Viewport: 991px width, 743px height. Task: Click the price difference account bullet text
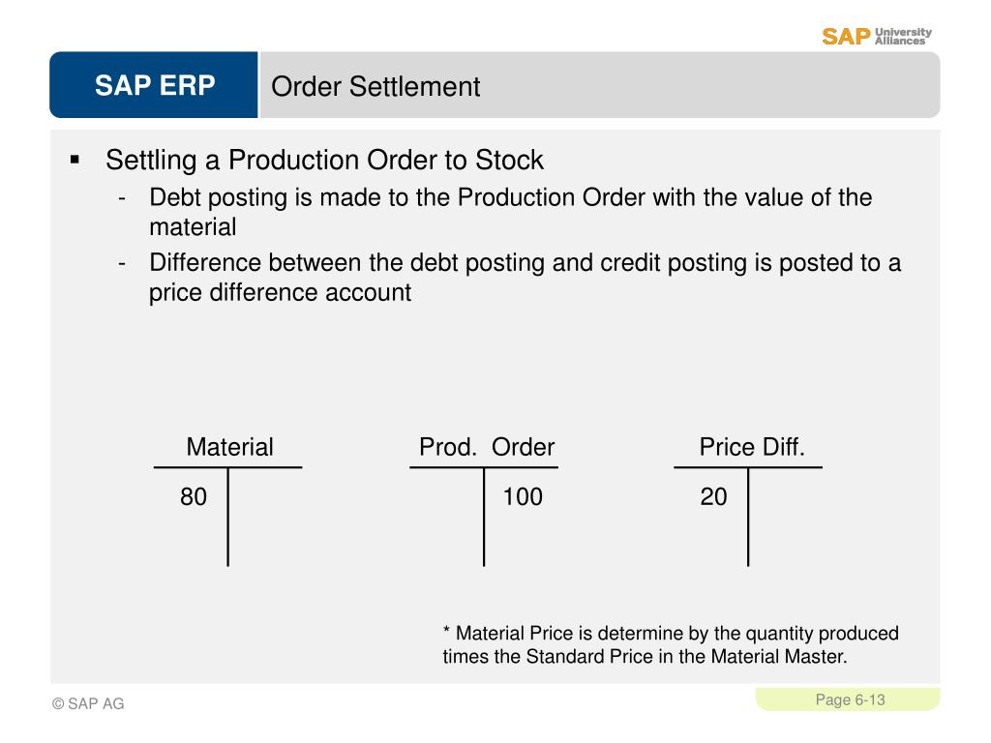click(x=526, y=278)
